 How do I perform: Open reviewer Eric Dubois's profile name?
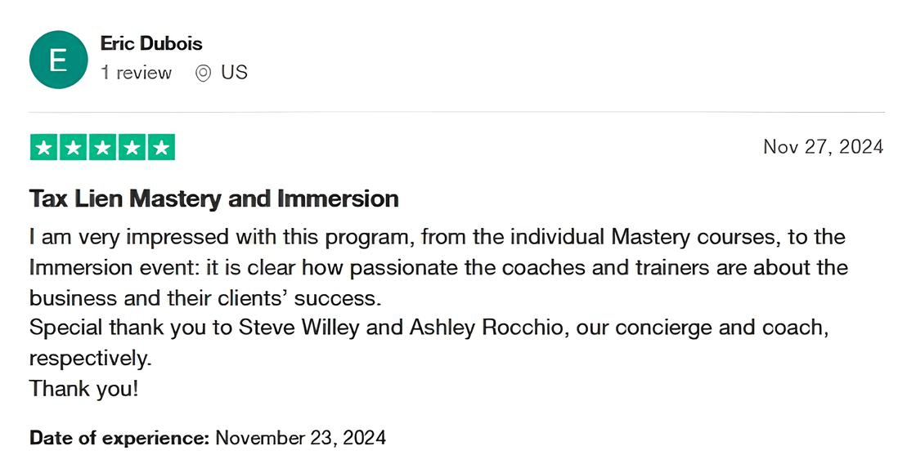coord(151,43)
